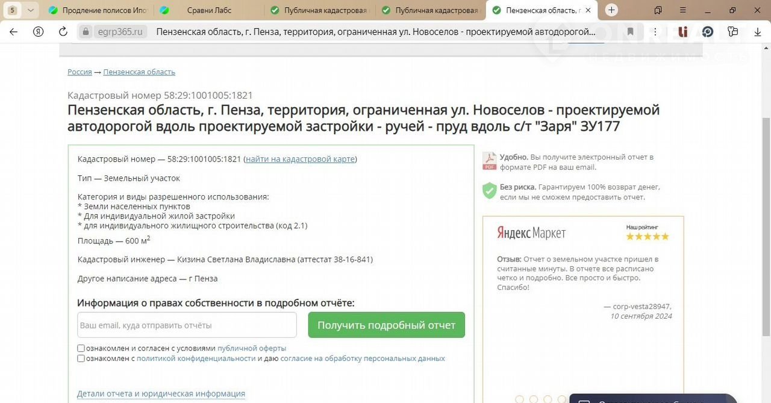Switch to the Сравни Лабс tab
This screenshot has height=403, width=771.
click(208, 10)
